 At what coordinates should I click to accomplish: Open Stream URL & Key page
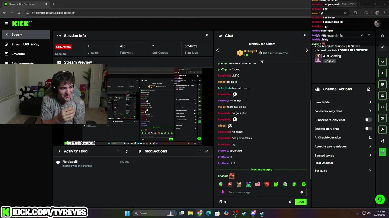pos(26,44)
